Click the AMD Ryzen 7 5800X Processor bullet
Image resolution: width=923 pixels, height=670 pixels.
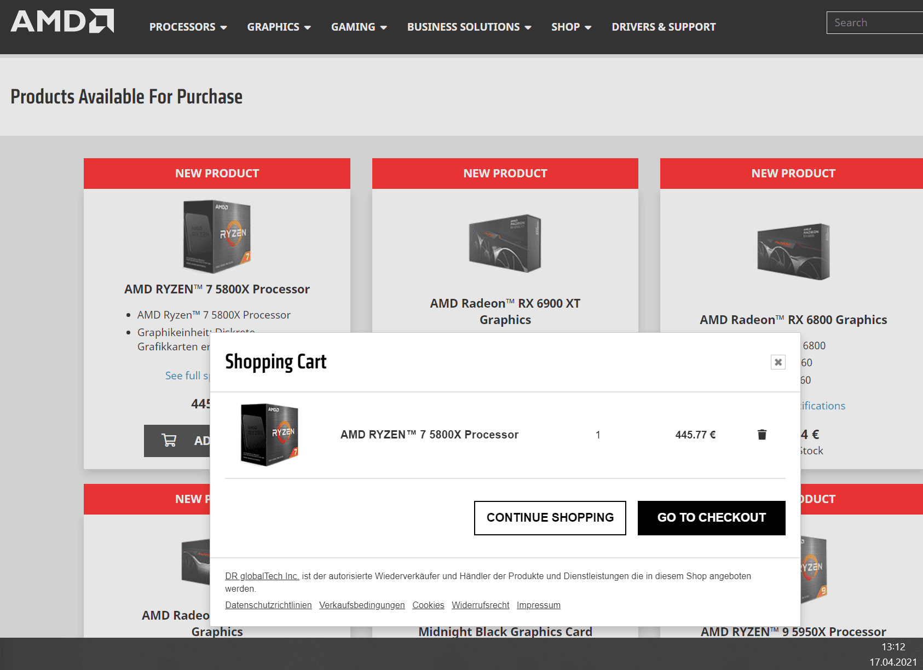coord(214,315)
